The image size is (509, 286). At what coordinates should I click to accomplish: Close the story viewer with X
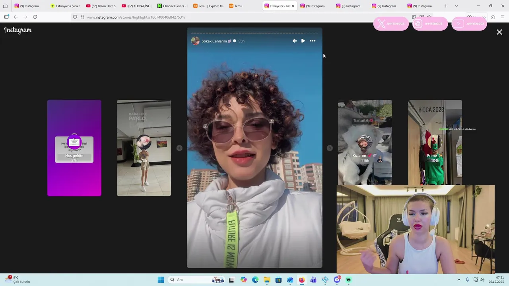click(x=499, y=32)
